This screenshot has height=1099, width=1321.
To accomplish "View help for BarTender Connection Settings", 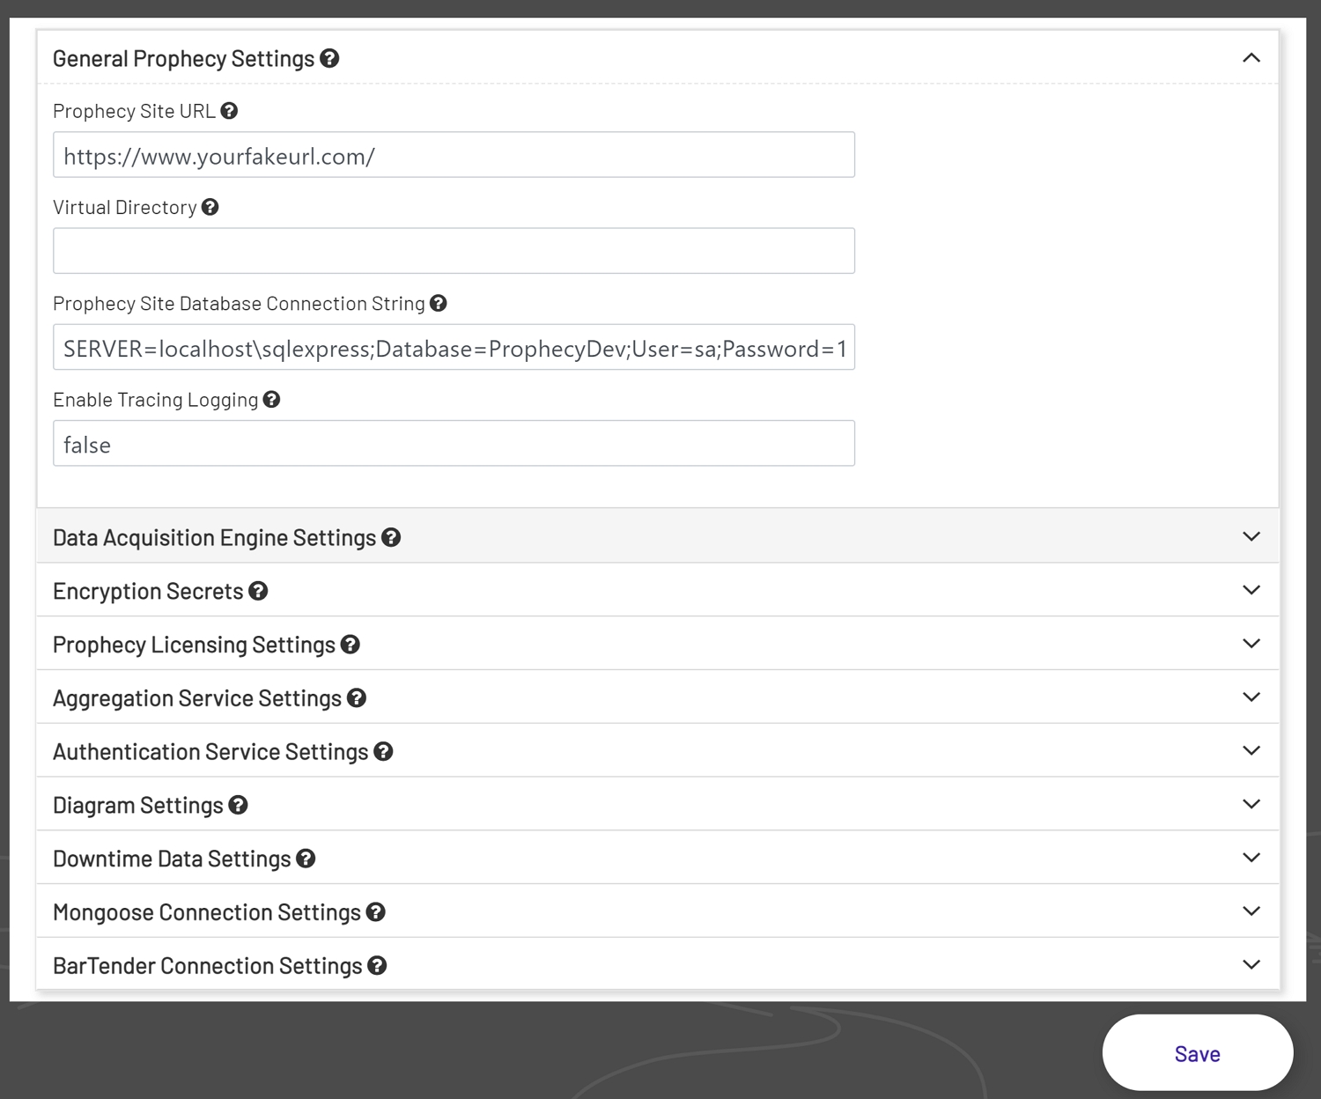I will pos(377,965).
